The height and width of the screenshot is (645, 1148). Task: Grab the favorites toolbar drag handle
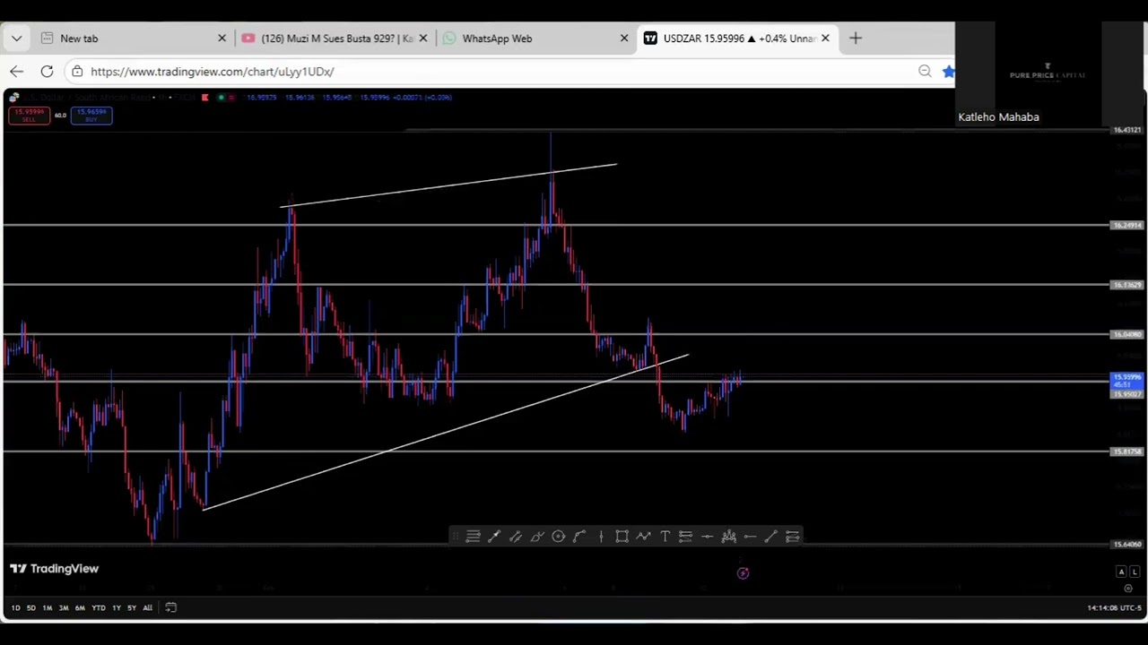(x=455, y=537)
